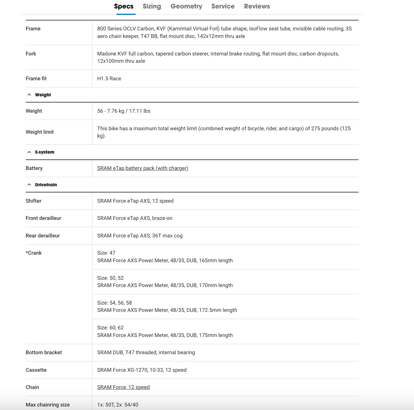Click 'SRAM Force eTap AXS, braze-on' value
Screen dimensions: 414x410
coord(135,218)
